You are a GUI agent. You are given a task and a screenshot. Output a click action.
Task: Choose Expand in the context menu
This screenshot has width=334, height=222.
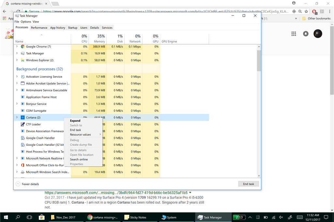click(x=83, y=120)
